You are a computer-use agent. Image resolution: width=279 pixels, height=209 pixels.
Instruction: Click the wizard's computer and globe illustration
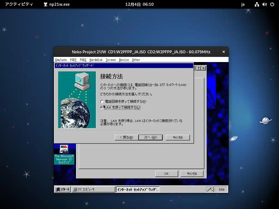pyautogui.click(x=77, y=100)
